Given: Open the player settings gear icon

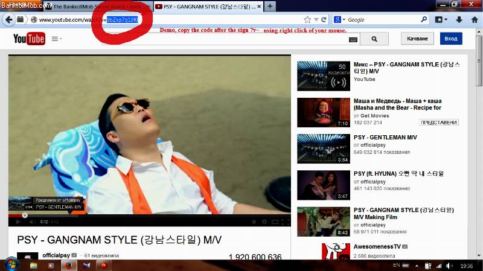Looking at the screenshot, I should click(x=264, y=222).
